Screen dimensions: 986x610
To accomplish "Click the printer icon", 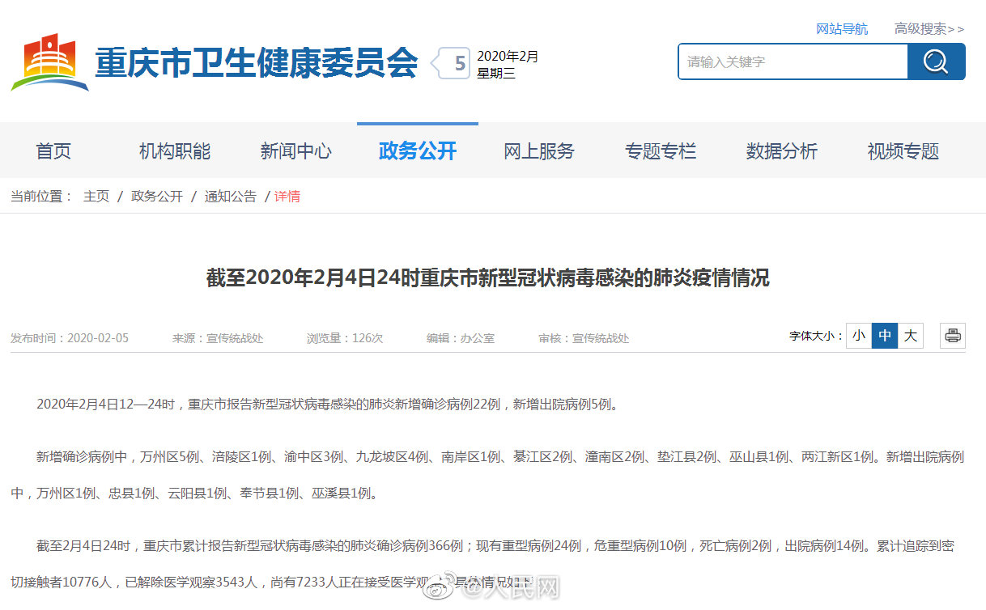I will [953, 336].
